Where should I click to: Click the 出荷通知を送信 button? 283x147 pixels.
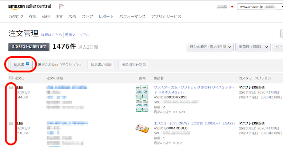[x=134, y=65]
